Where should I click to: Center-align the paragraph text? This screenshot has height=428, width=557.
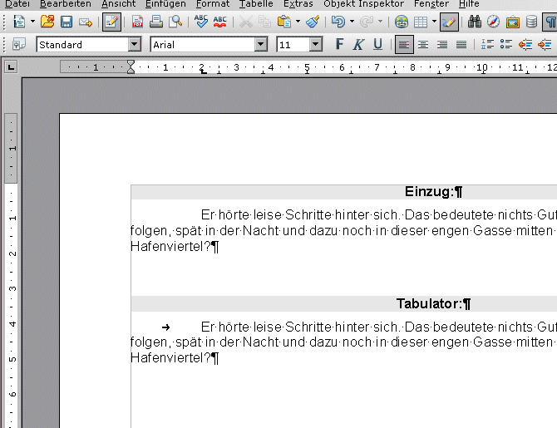click(x=423, y=45)
